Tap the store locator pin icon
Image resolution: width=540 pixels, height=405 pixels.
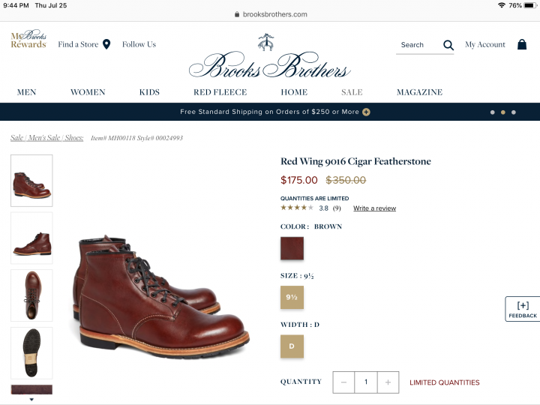tap(106, 44)
